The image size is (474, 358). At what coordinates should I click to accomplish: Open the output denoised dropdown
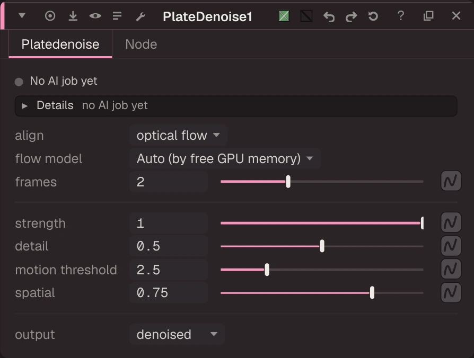coord(177,334)
